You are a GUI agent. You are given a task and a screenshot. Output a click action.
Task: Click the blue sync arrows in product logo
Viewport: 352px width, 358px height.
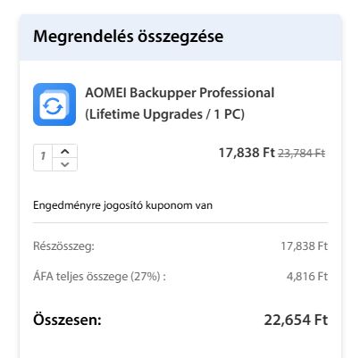[x=53, y=106]
